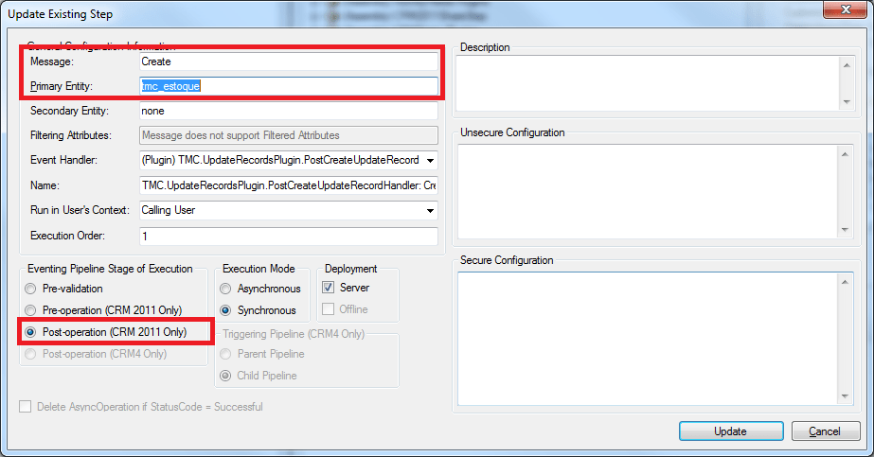The width and height of the screenshot is (874, 457).
Task: Select Pre-operation (CRM 2011 Only) option
Action: point(33,310)
